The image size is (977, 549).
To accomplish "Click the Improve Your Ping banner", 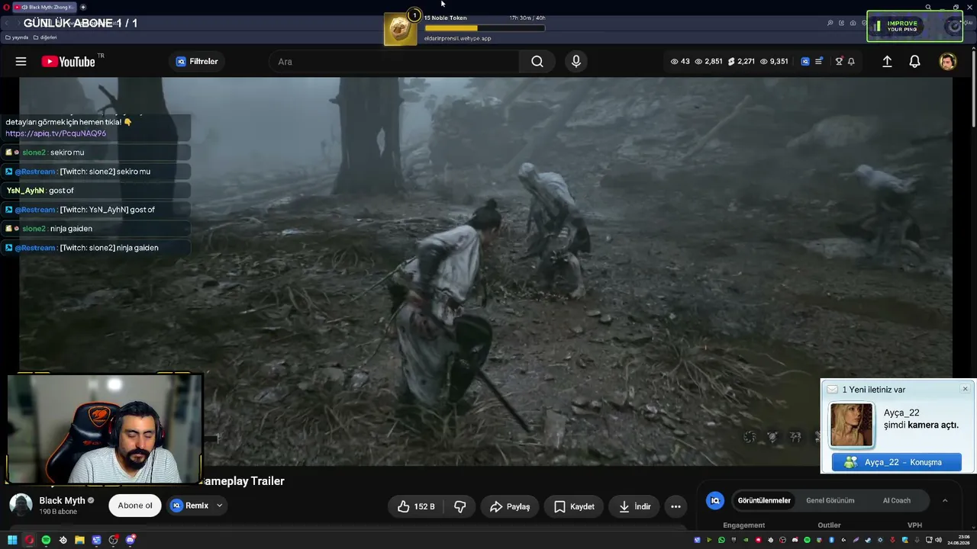I will tap(914, 26).
